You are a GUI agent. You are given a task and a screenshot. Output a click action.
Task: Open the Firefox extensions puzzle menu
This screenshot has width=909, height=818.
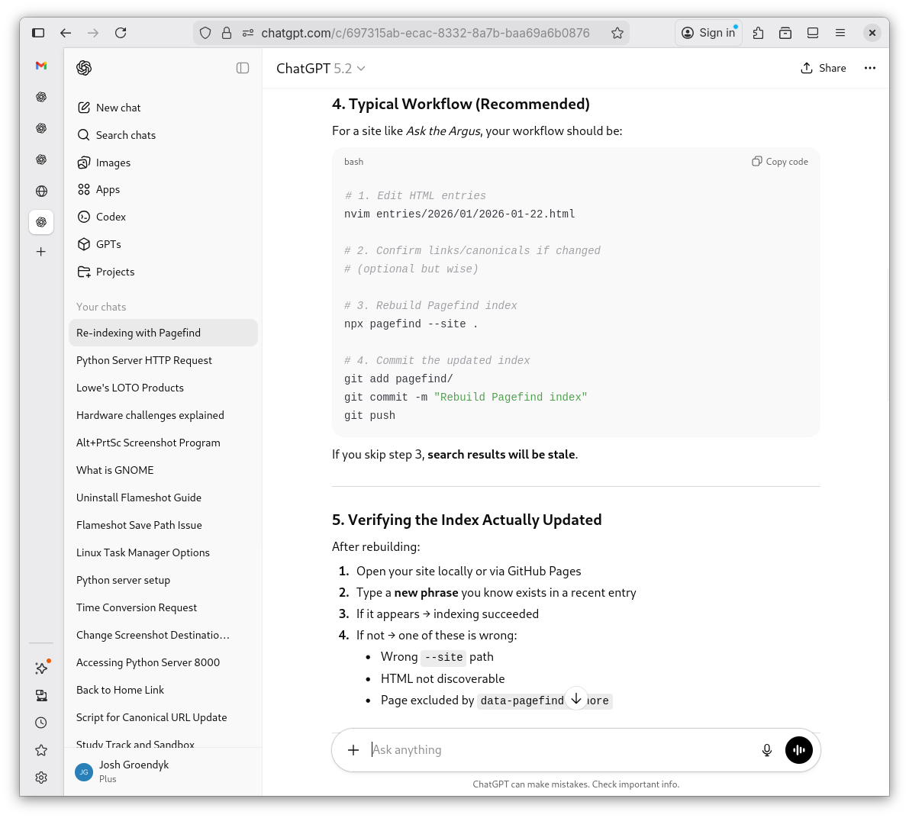(758, 33)
